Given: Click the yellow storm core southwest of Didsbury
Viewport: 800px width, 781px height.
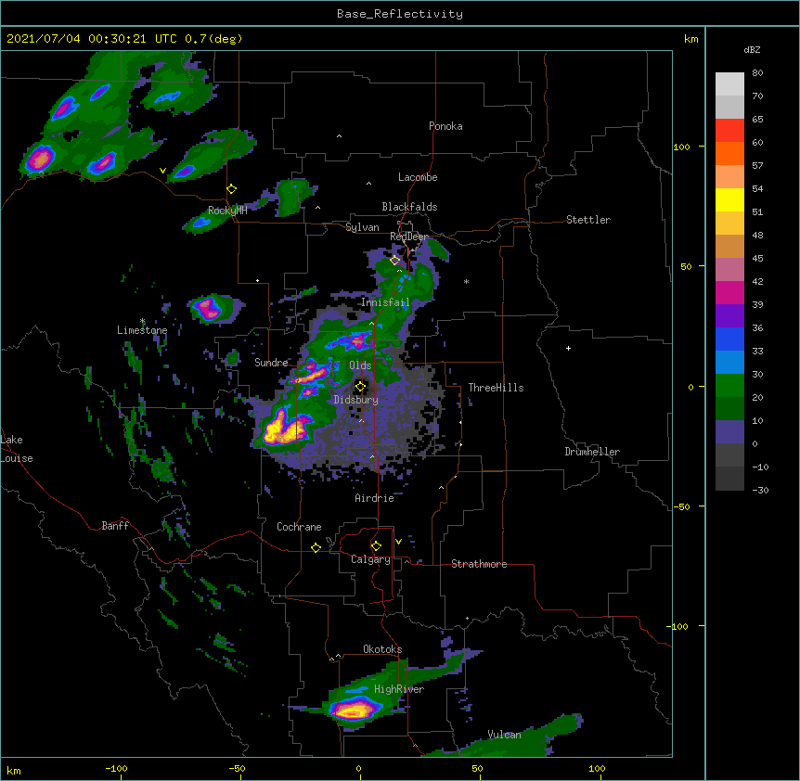Looking at the screenshot, I should 284,429.
